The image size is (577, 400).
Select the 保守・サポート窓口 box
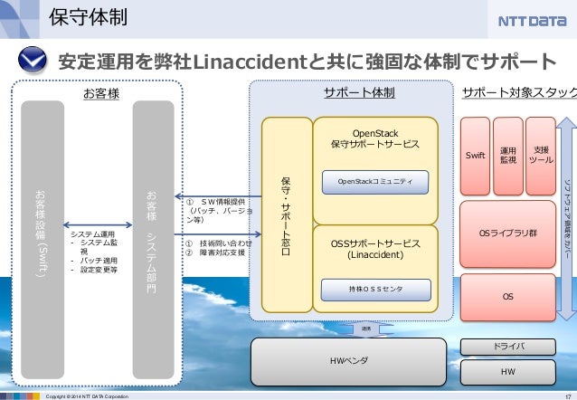(x=287, y=214)
